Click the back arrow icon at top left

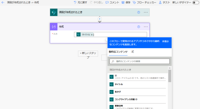click(x=3, y=2)
